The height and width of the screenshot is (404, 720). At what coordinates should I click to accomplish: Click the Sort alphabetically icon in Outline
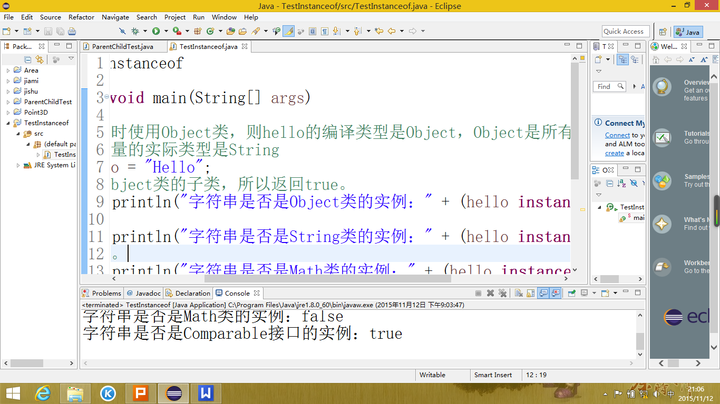coord(621,183)
